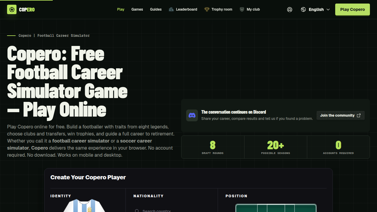Open the Trophy room page

[x=218, y=9]
